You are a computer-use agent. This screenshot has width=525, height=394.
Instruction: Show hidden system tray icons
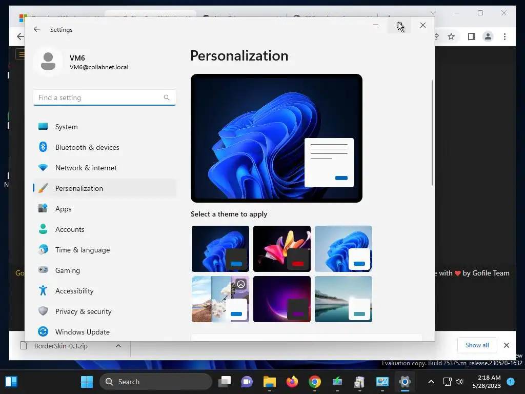[x=431, y=382]
